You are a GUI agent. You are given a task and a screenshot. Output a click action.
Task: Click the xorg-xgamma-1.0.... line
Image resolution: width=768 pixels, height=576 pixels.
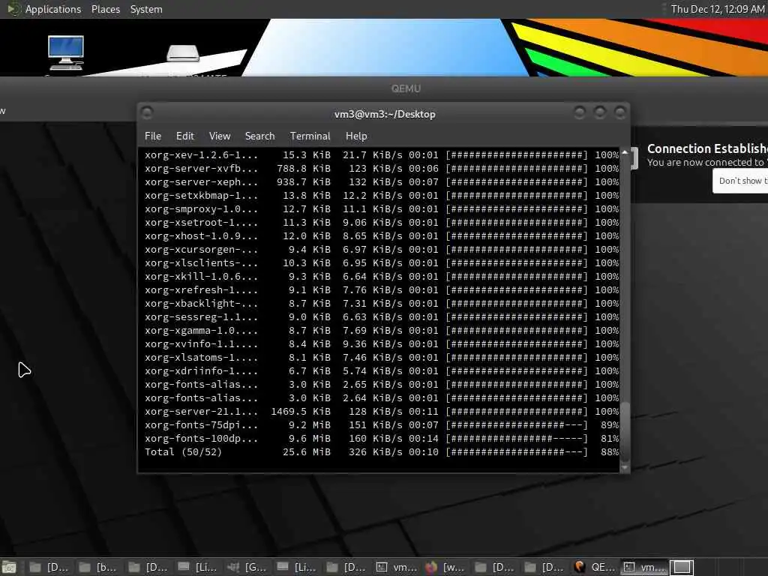pyautogui.click(x=382, y=331)
